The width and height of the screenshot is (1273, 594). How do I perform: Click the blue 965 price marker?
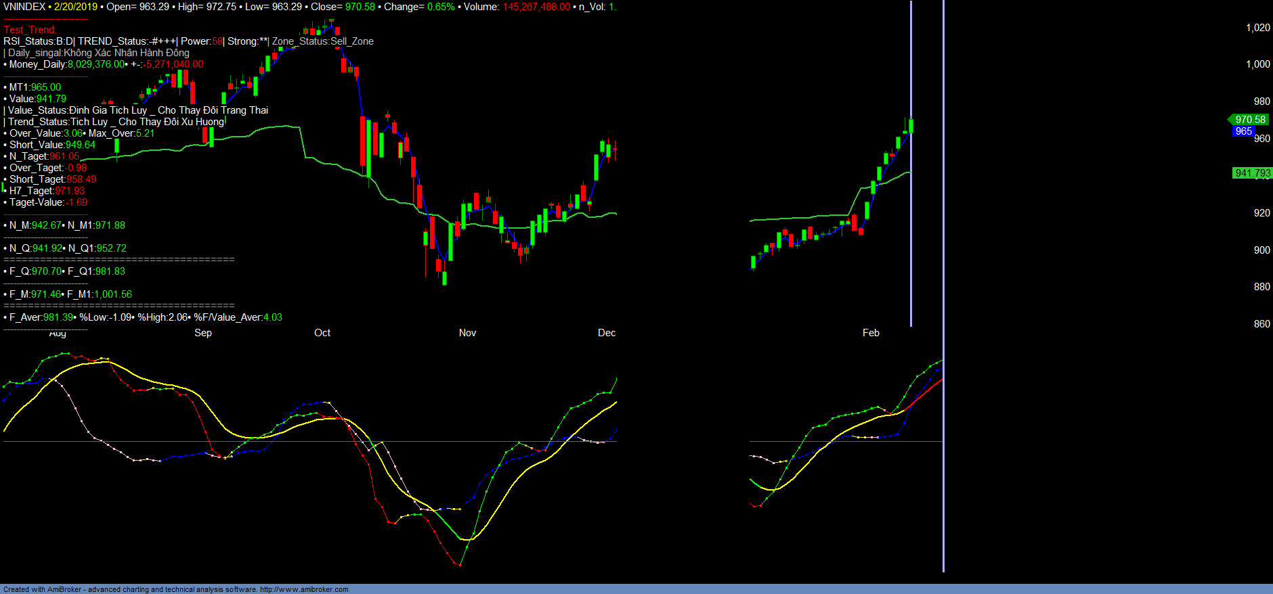click(x=1243, y=131)
